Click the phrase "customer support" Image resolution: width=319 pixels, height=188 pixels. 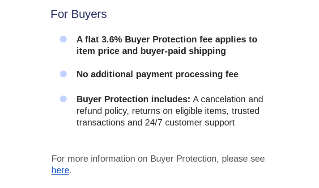pos(200,123)
